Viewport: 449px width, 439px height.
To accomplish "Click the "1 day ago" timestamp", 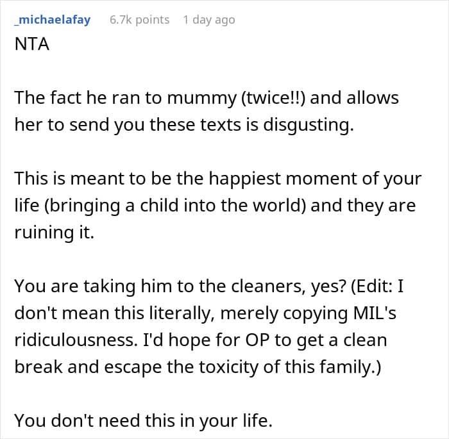I will [x=208, y=20].
